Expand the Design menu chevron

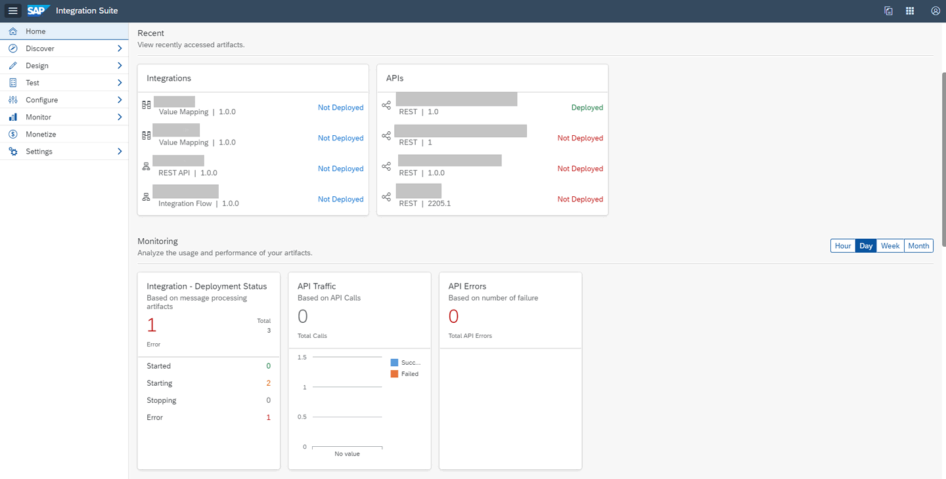point(120,66)
